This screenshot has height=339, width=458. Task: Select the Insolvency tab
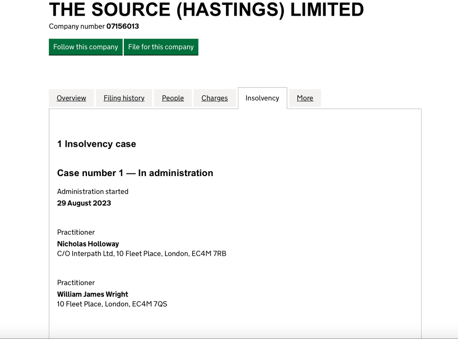[x=263, y=98]
